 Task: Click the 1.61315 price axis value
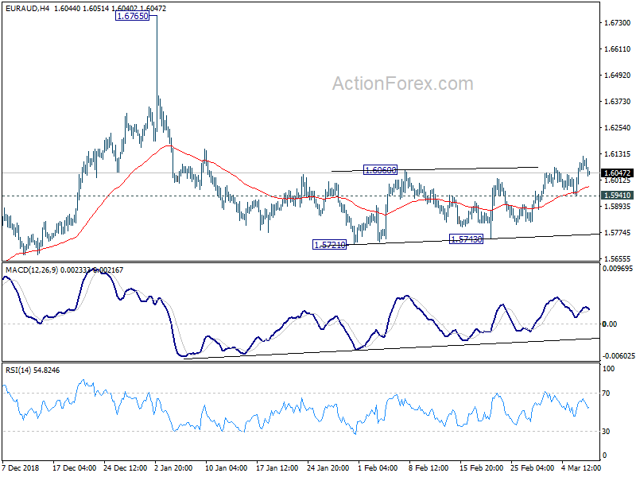click(618, 154)
